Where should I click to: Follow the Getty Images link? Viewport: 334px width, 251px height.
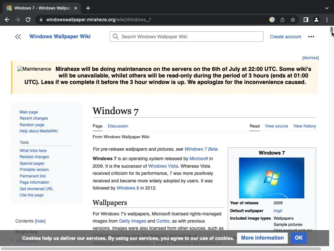pos(132,221)
